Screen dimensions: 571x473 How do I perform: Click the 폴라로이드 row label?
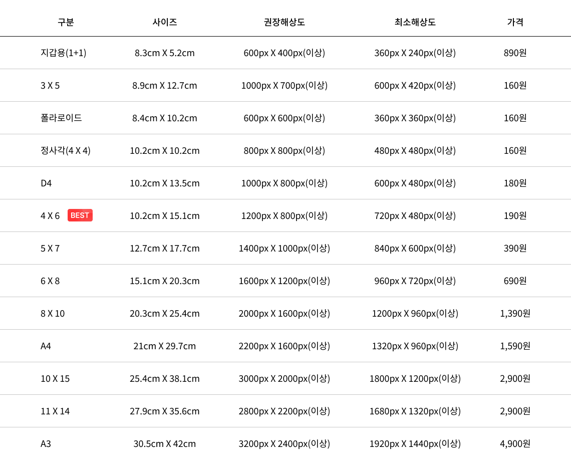pyautogui.click(x=61, y=118)
